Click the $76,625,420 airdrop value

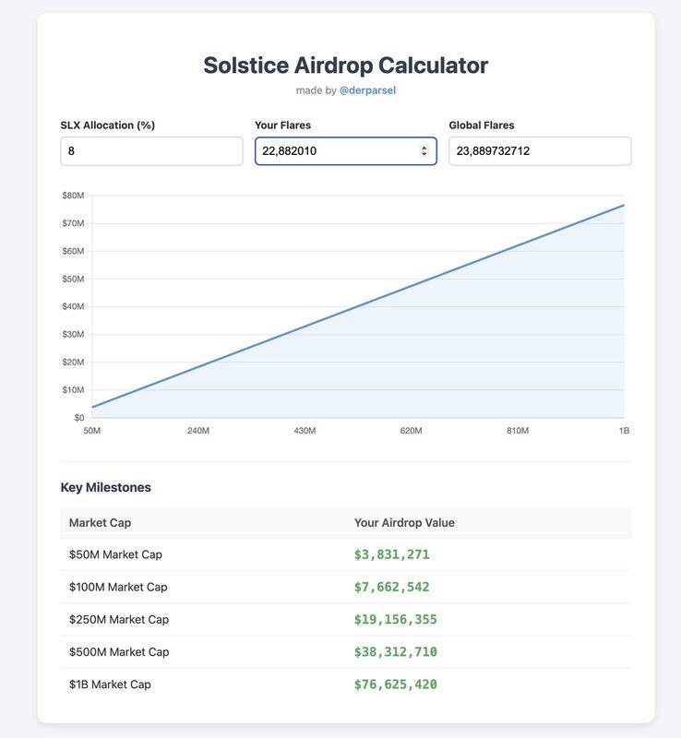[x=396, y=684]
